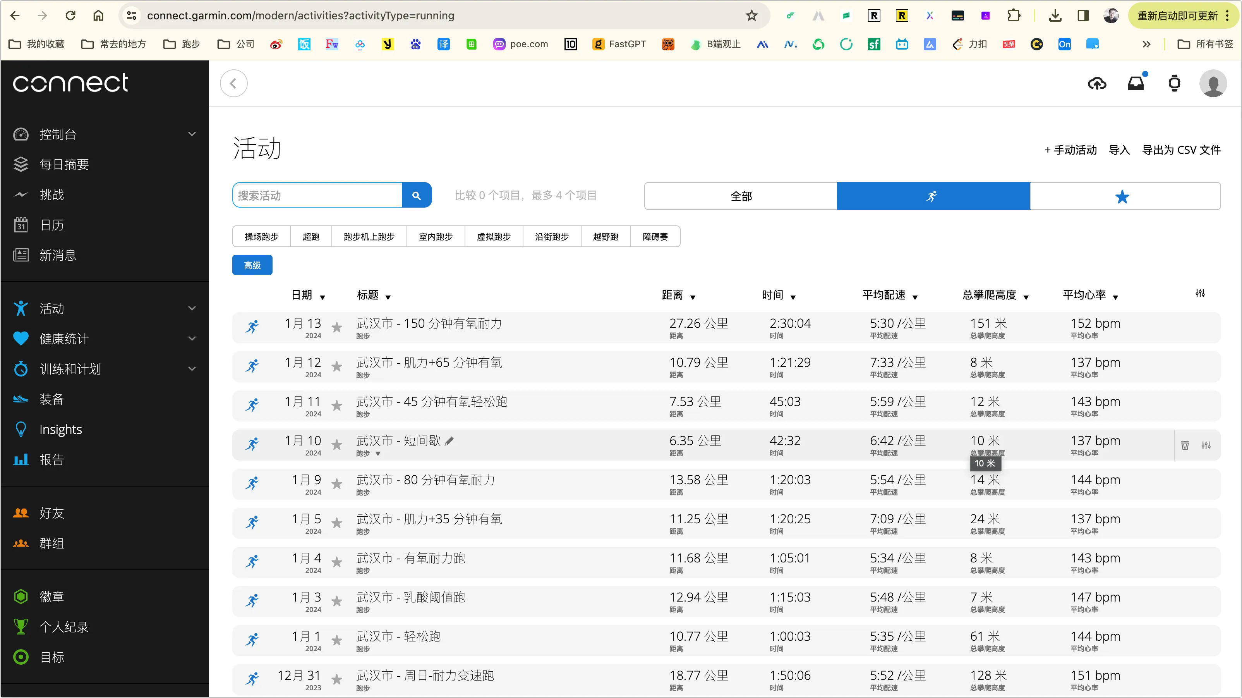This screenshot has width=1242, height=698.
Task: Click the cloud upload icon in header
Action: 1097,84
